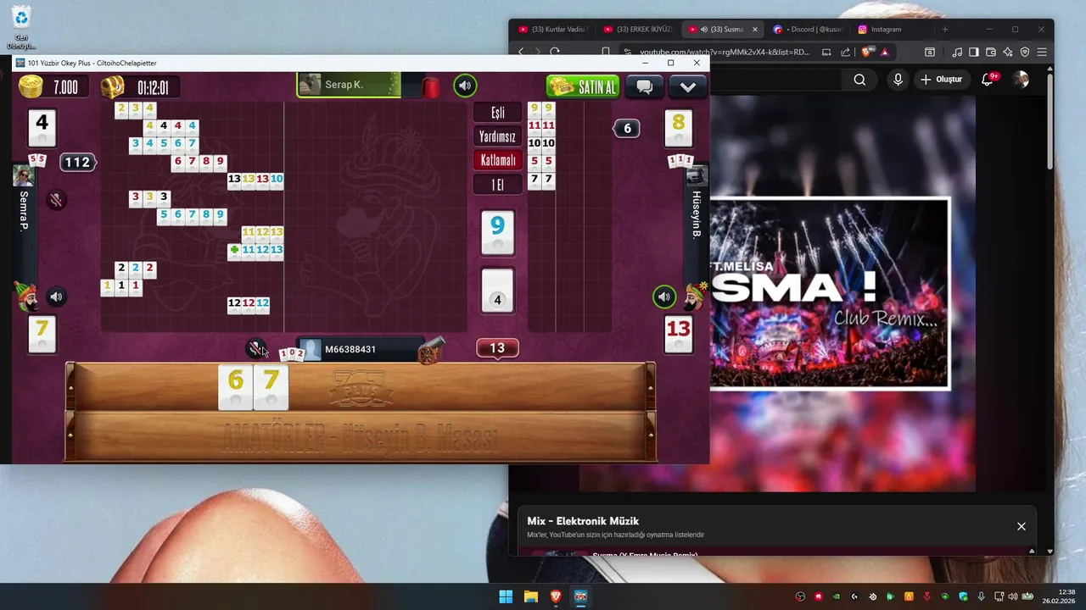Toggle Hüseyin B.'s side speaker icon
The width and height of the screenshot is (1086, 610).
coord(663,297)
